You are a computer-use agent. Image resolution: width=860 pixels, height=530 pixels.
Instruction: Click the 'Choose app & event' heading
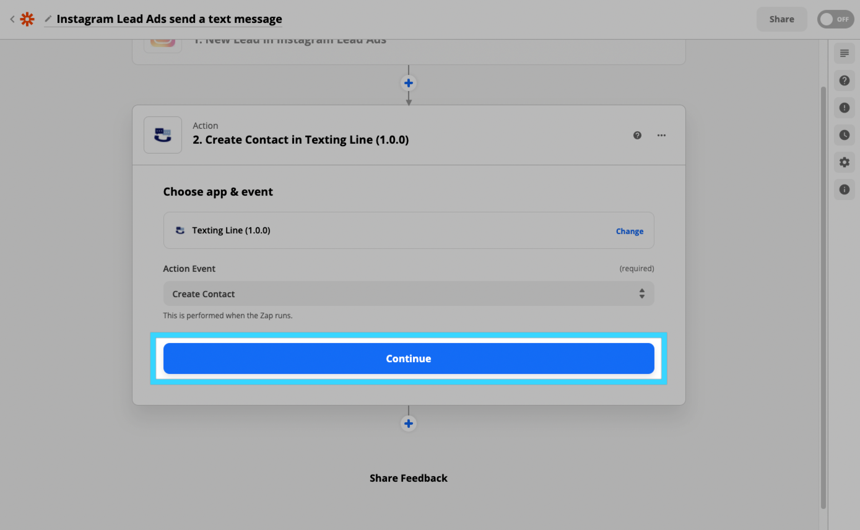point(218,192)
